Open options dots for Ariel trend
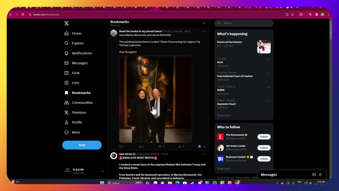Viewport: 339px width, 191px height. (x=269, y=59)
